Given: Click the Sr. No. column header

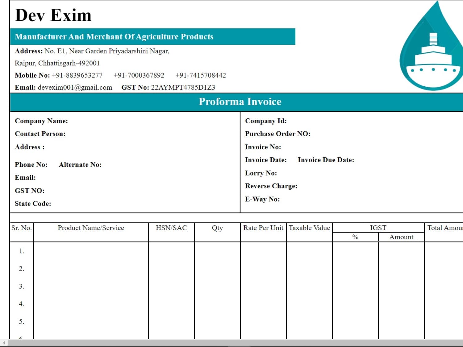Looking at the screenshot, I should [x=22, y=228].
